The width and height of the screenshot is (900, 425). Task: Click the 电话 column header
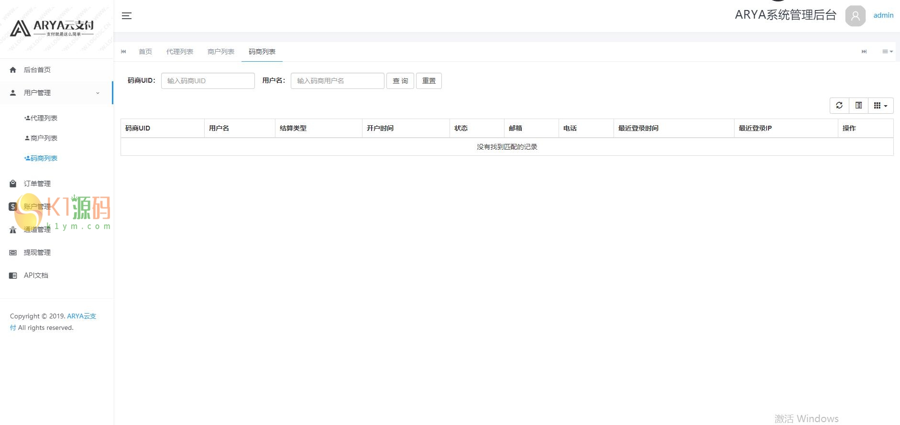click(586, 128)
